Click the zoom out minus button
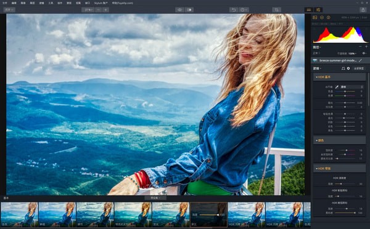The image size is (370, 229). pos(99,10)
